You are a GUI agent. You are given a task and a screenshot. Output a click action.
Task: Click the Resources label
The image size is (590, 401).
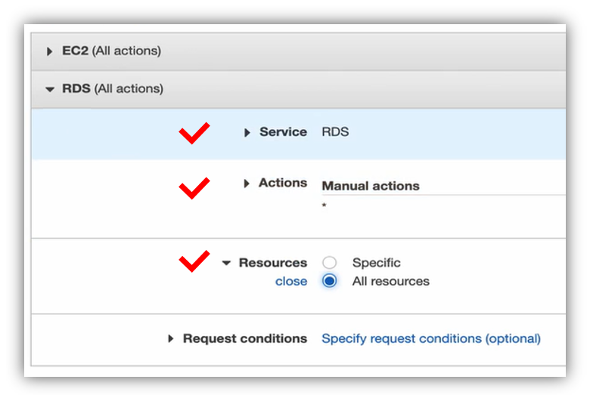tap(273, 263)
